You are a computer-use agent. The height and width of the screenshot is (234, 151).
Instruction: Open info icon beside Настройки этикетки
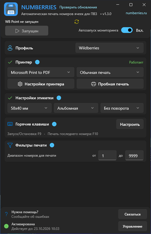(x=59, y=98)
